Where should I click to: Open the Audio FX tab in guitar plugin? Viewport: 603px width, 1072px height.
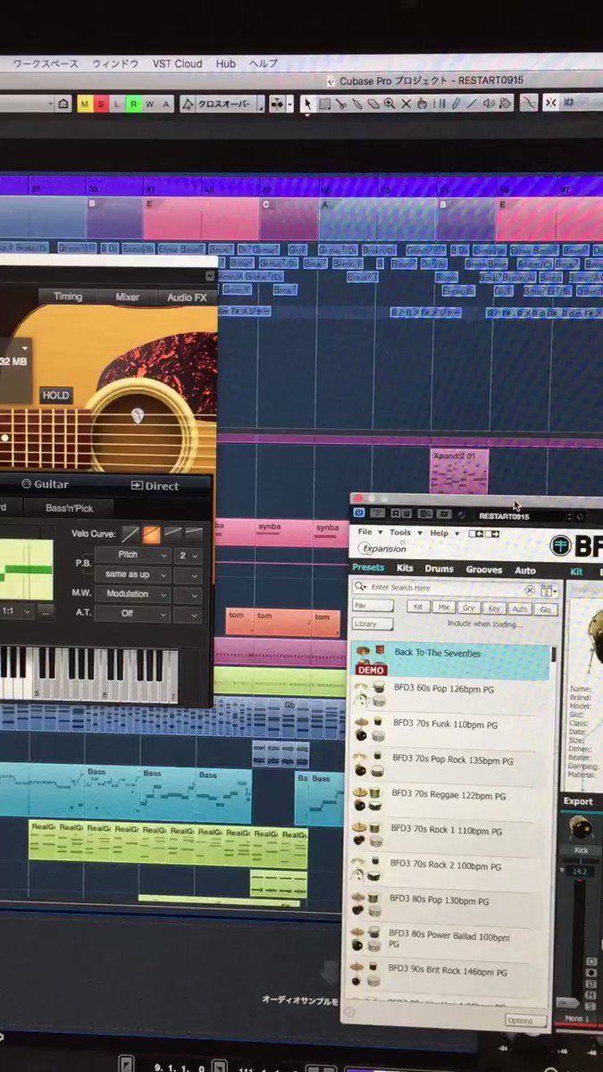[187, 297]
